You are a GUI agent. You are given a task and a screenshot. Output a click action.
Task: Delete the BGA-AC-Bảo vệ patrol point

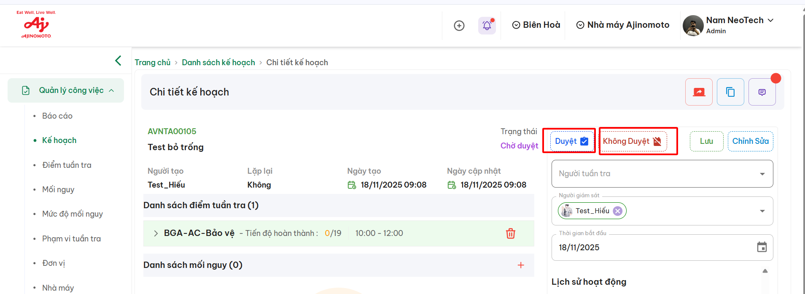click(510, 233)
